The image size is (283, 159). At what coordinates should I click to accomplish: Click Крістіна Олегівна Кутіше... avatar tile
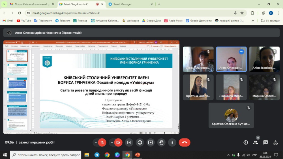coord(231,115)
